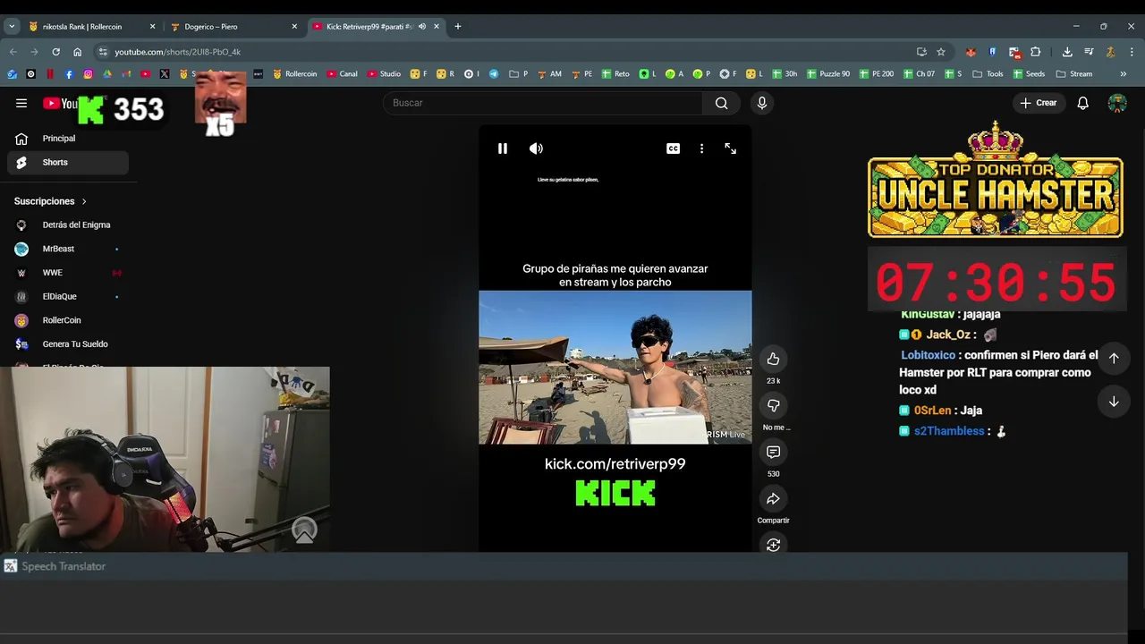
Task: Reload the current page
Action: [55, 52]
